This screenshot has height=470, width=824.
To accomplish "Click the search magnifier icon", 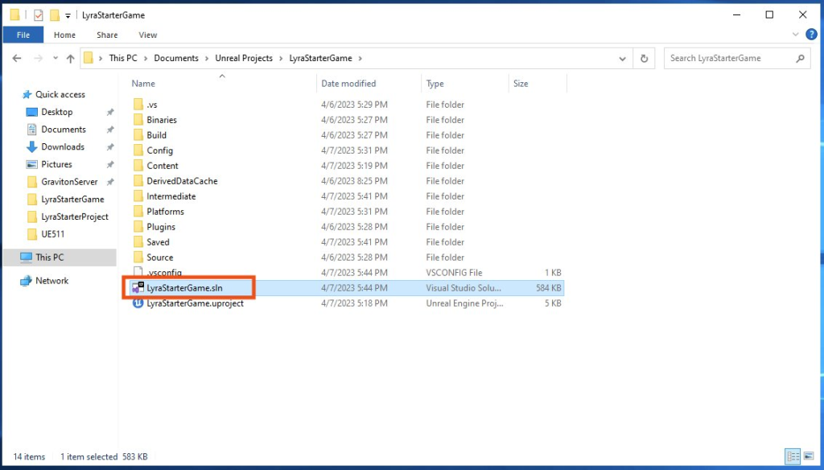I will [x=801, y=59].
